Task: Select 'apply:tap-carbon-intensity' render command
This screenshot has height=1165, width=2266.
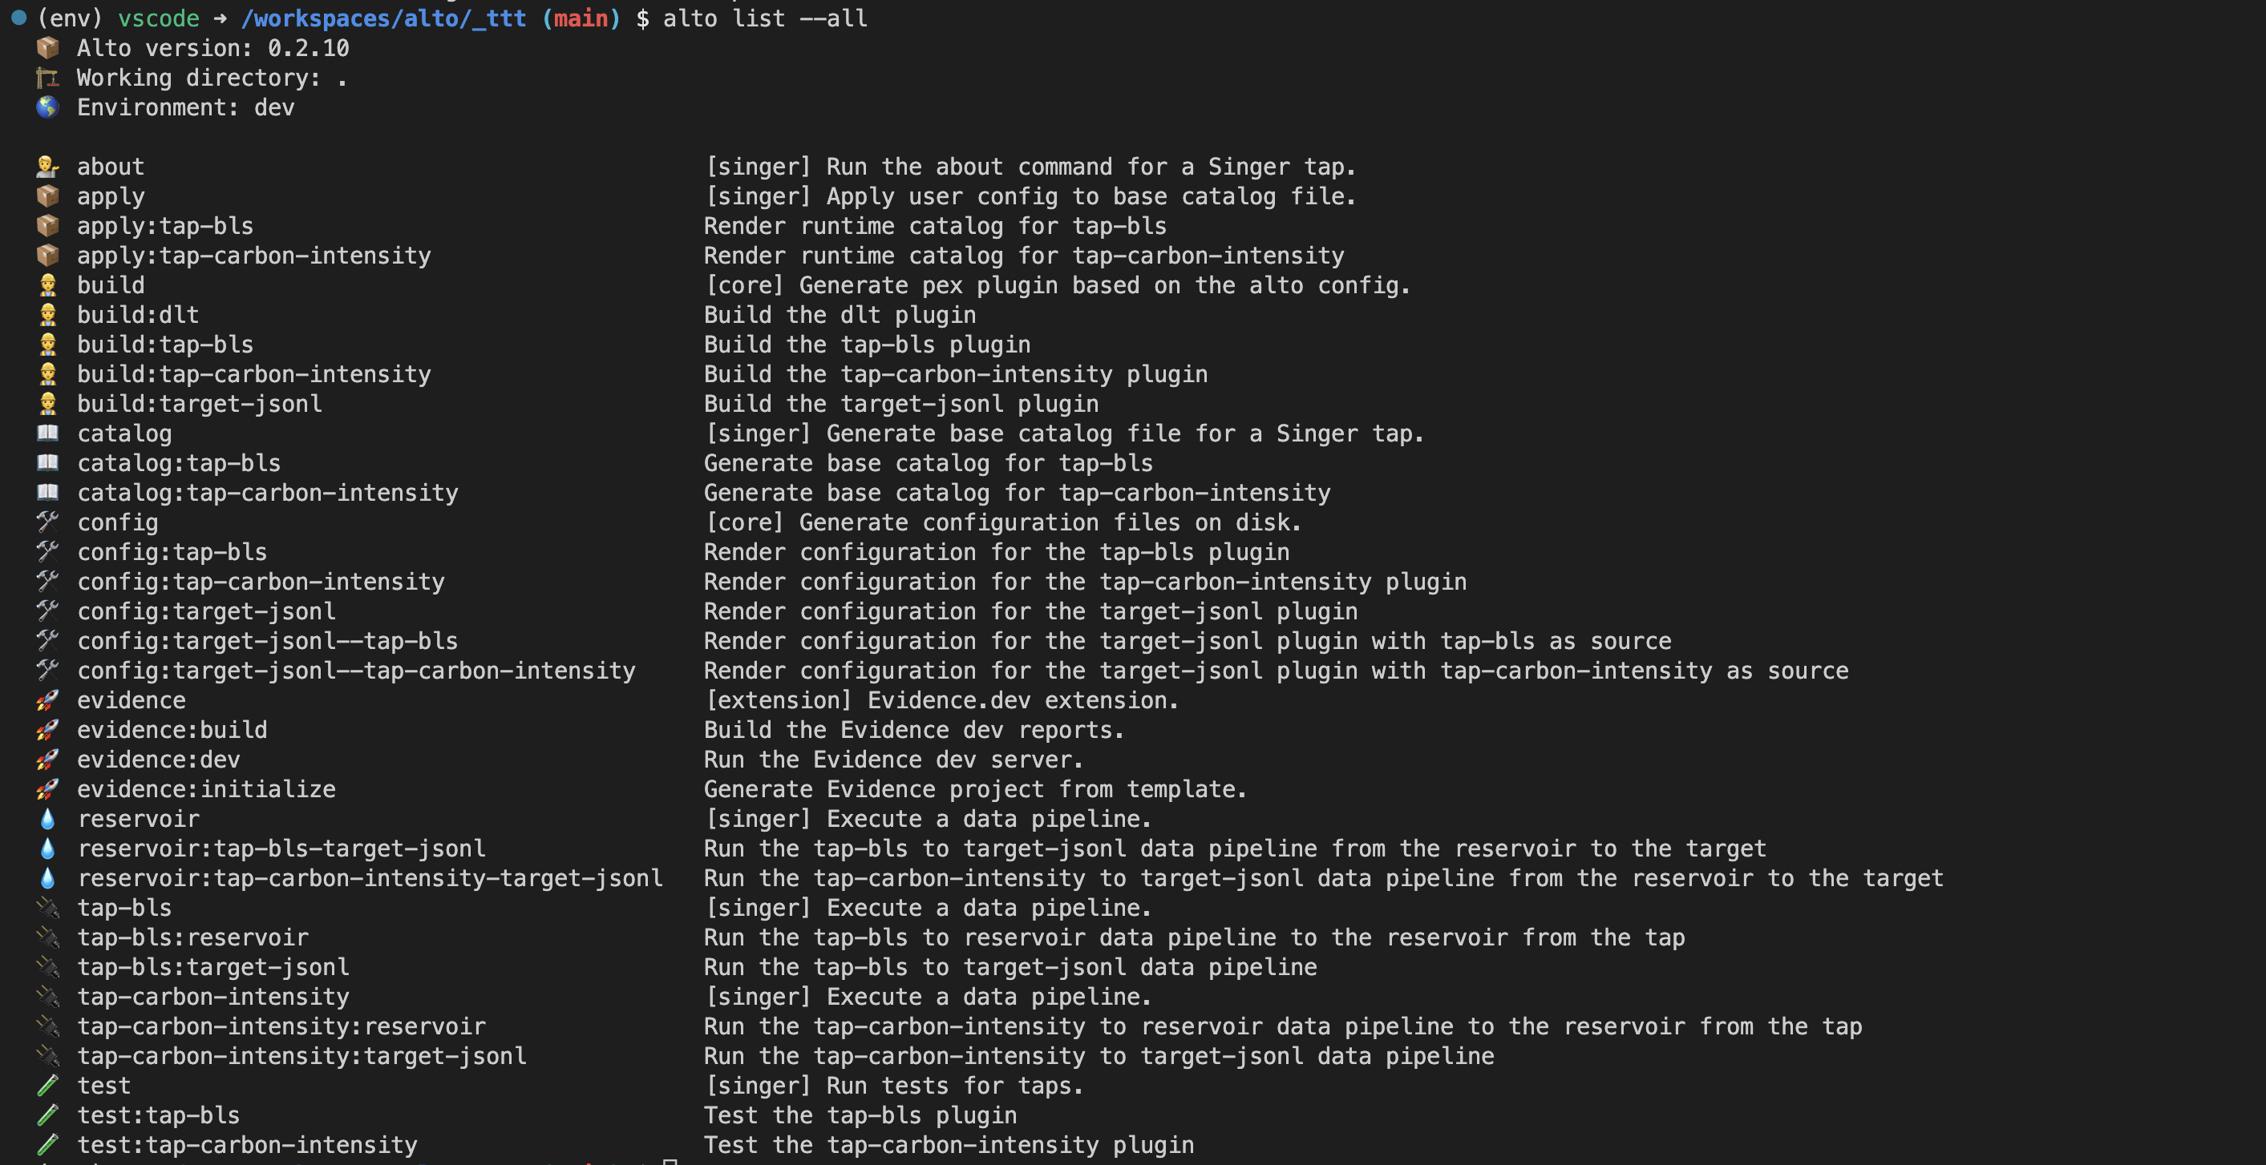Action: pos(254,254)
